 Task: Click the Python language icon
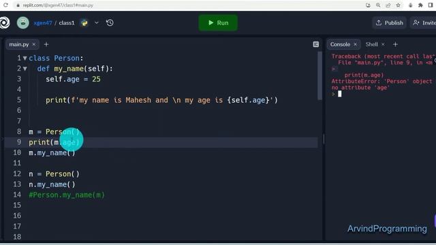click(84, 22)
